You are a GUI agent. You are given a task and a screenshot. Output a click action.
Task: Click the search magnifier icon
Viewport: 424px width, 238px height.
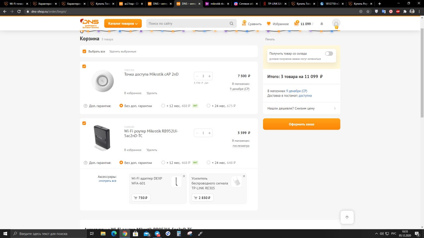point(232,23)
